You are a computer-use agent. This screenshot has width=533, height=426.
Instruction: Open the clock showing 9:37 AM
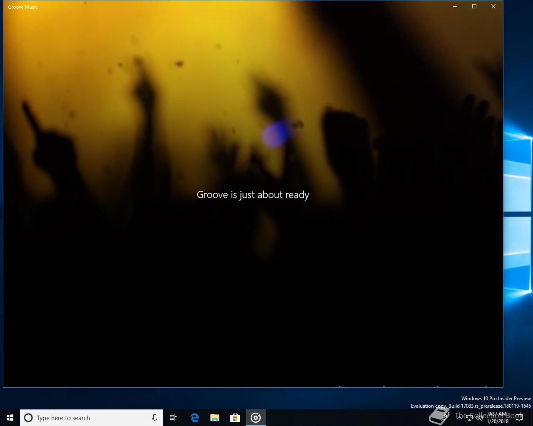498,418
